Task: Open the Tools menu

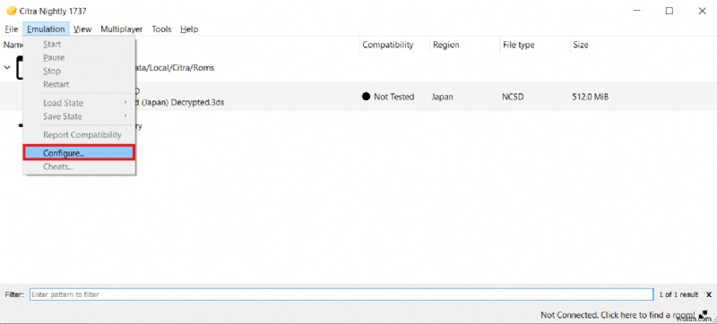Action: pyautogui.click(x=161, y=30)
